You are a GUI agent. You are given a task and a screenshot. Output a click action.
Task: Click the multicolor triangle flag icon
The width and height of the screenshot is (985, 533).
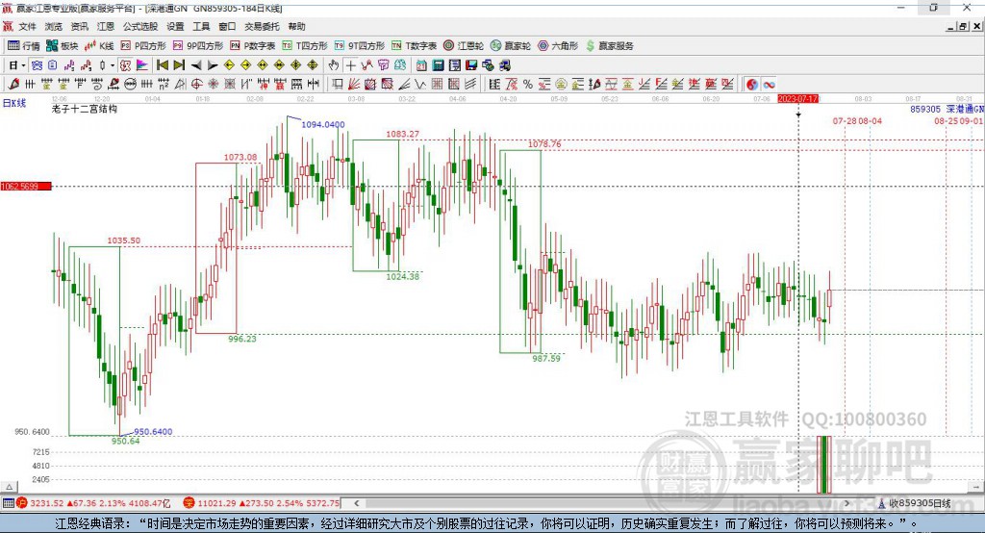coord(142,65)
